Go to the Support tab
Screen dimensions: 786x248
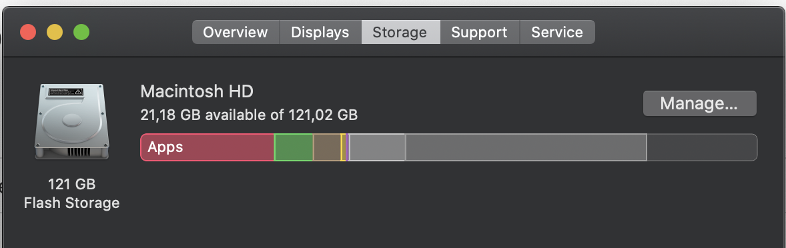[479, 32]
